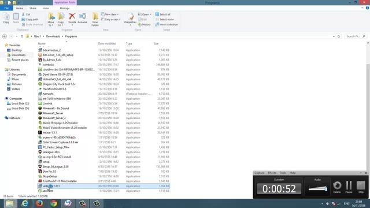The image size is (370, 208).
Task: Stop the screen recording
Action: [361, 187]
